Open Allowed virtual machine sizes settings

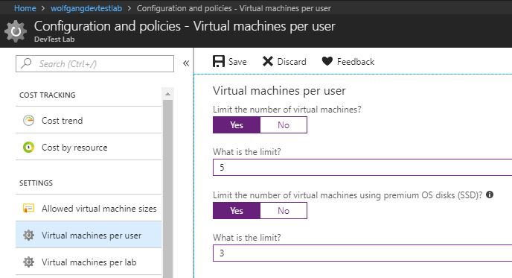point(89,208)
